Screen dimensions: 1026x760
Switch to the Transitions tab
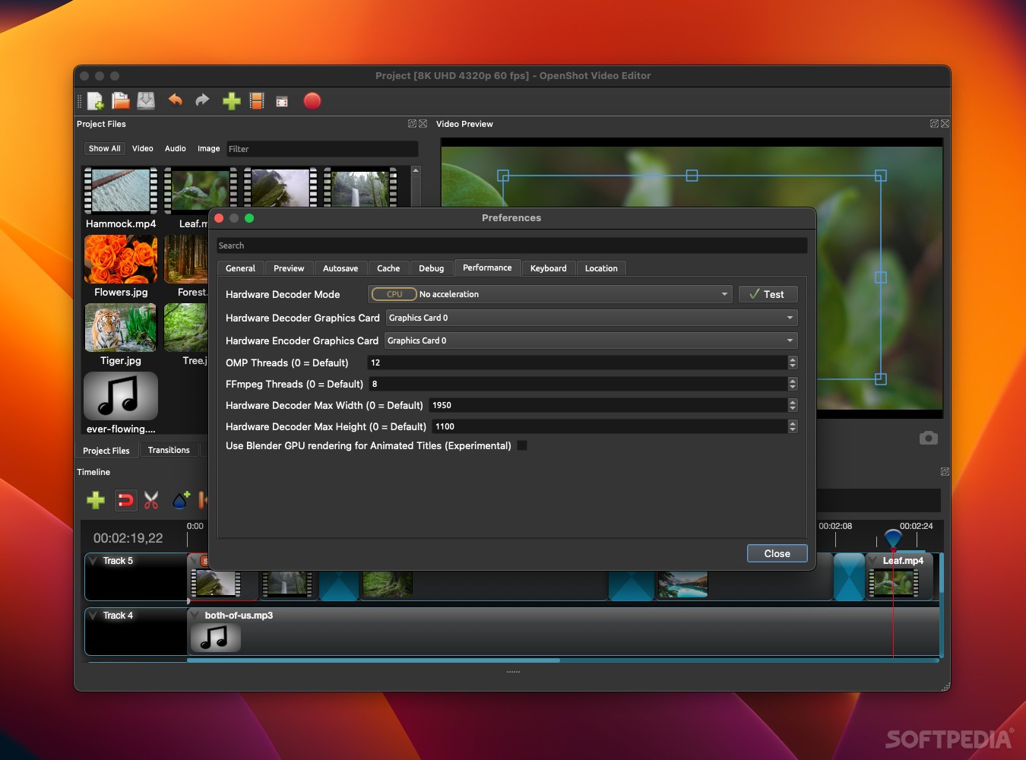[x=168, y=450]
